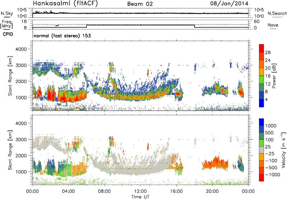Click the 28 label on Power colorbar
Viewport: 287px width, 199px height.
pos(268,52)
